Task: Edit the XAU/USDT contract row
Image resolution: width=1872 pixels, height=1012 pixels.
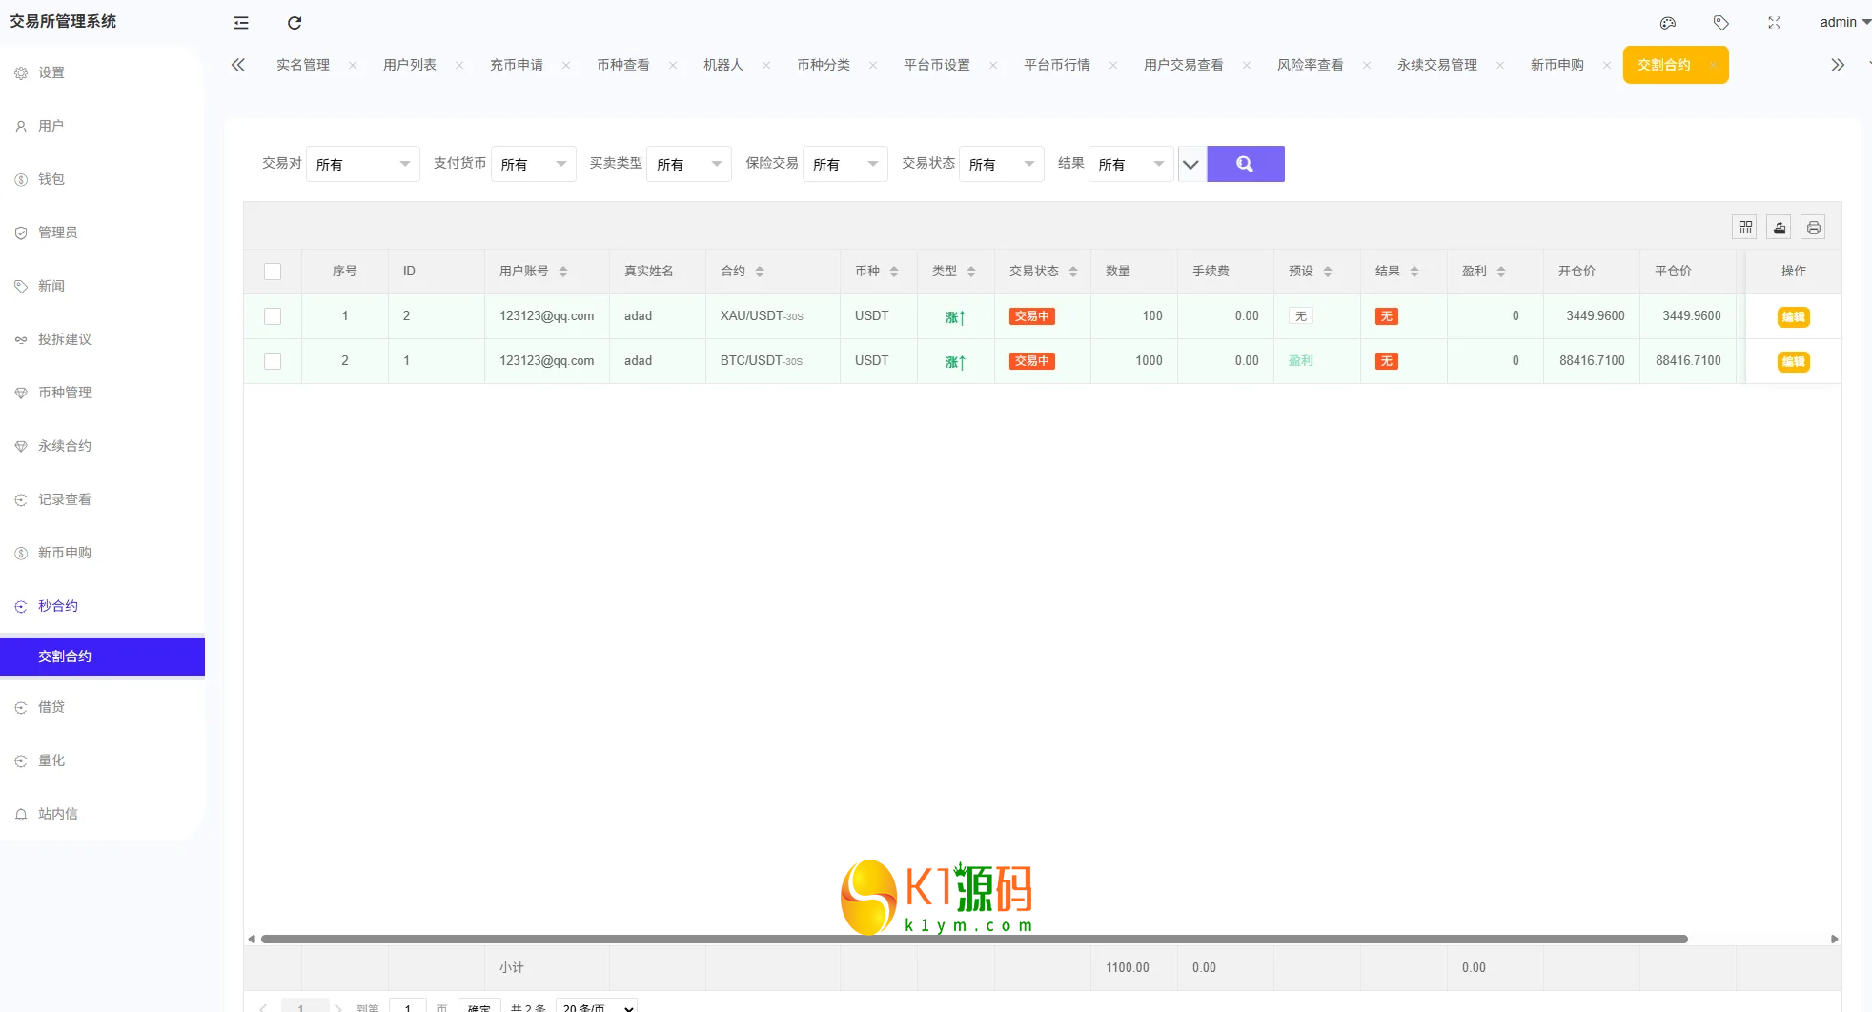Action: tap(1793, 316)
